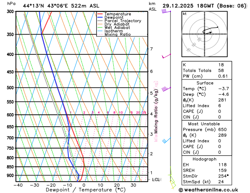Click the 350 pressure level label

coord(11,35)
